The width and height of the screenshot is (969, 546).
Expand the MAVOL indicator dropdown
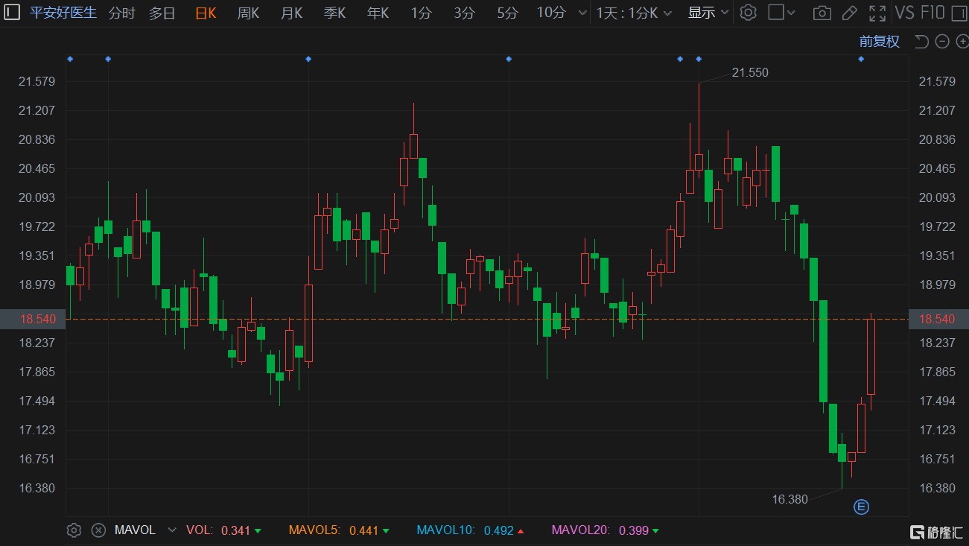point(172,530)
